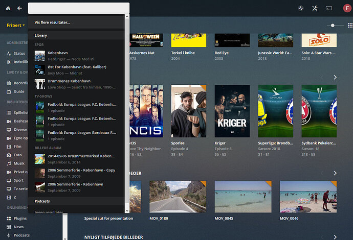Image resolution: width=353 pixels, height=240 pixels.
Task: Switch to grid view icon
Action: pos(350,26)
